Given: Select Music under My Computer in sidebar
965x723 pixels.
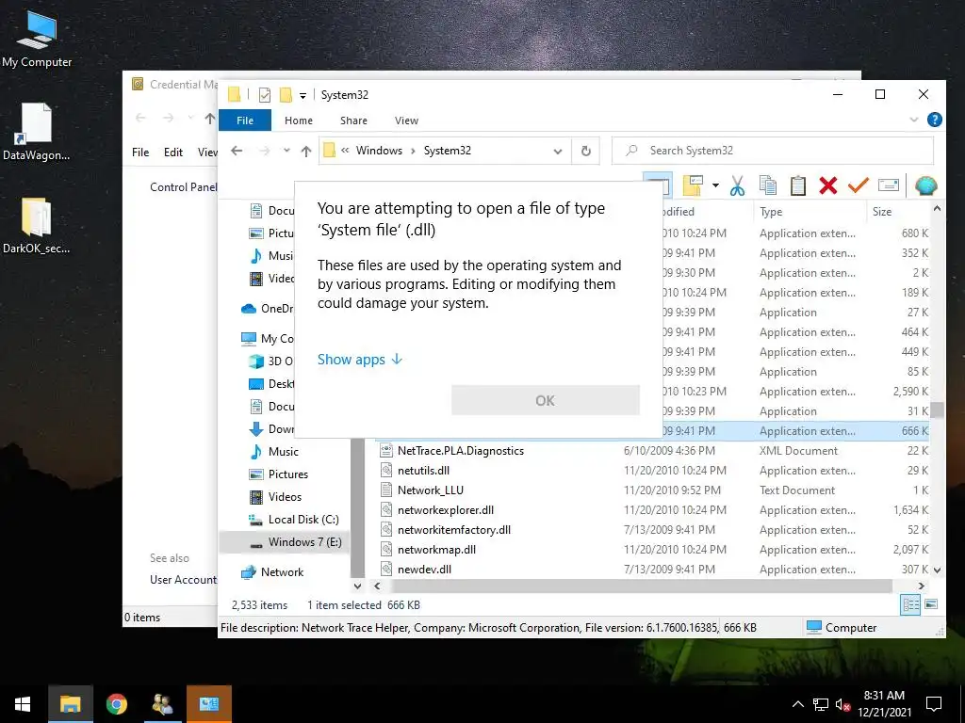Looking at the screenshot, I should (x=283, y=451).
